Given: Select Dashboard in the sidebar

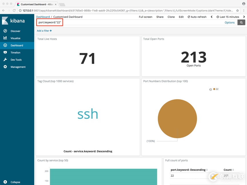Looking at the screenshot, I should point(17,46).
